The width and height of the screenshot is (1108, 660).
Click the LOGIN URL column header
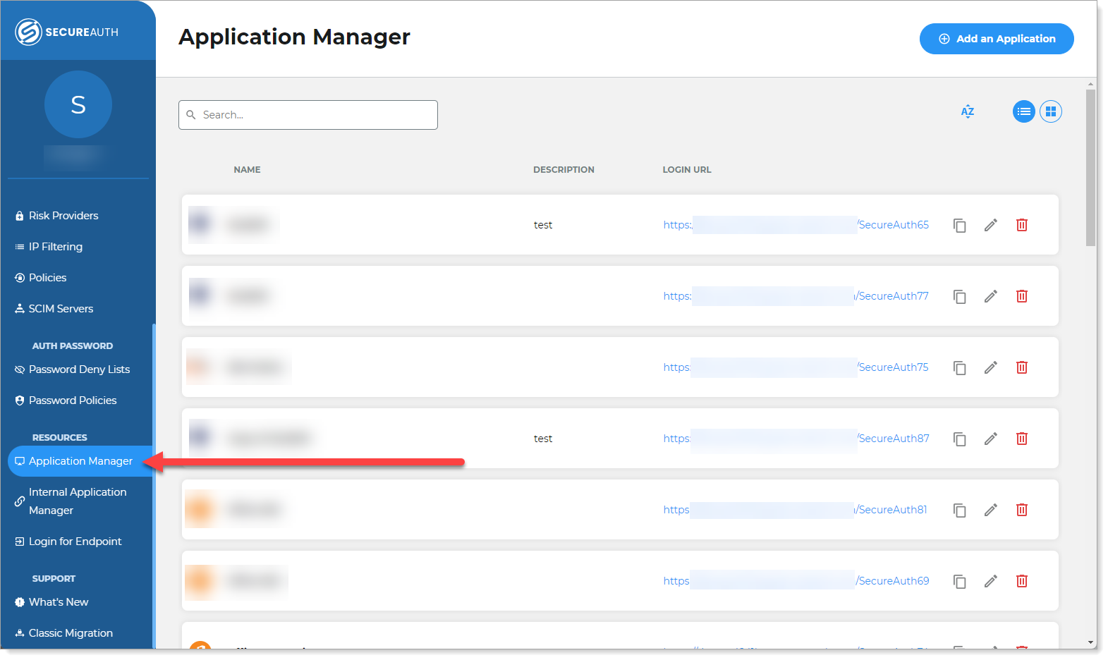pos(687,170)
